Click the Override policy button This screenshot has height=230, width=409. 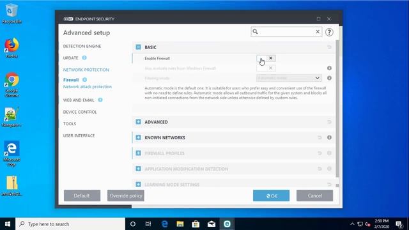[x=126, y=195]
